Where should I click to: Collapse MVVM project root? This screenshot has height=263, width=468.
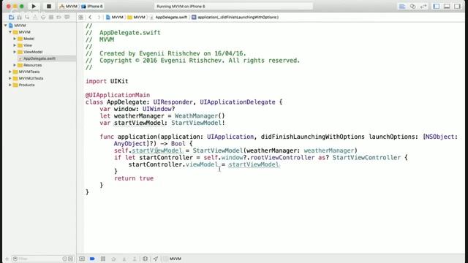click(x=5, y=26)
